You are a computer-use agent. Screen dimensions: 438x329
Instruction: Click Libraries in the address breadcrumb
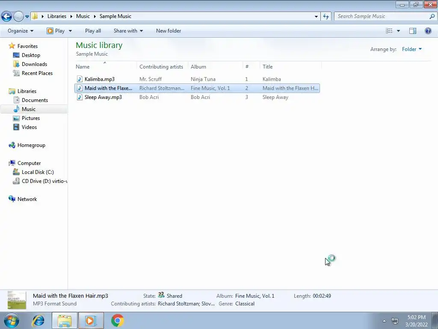57,16
